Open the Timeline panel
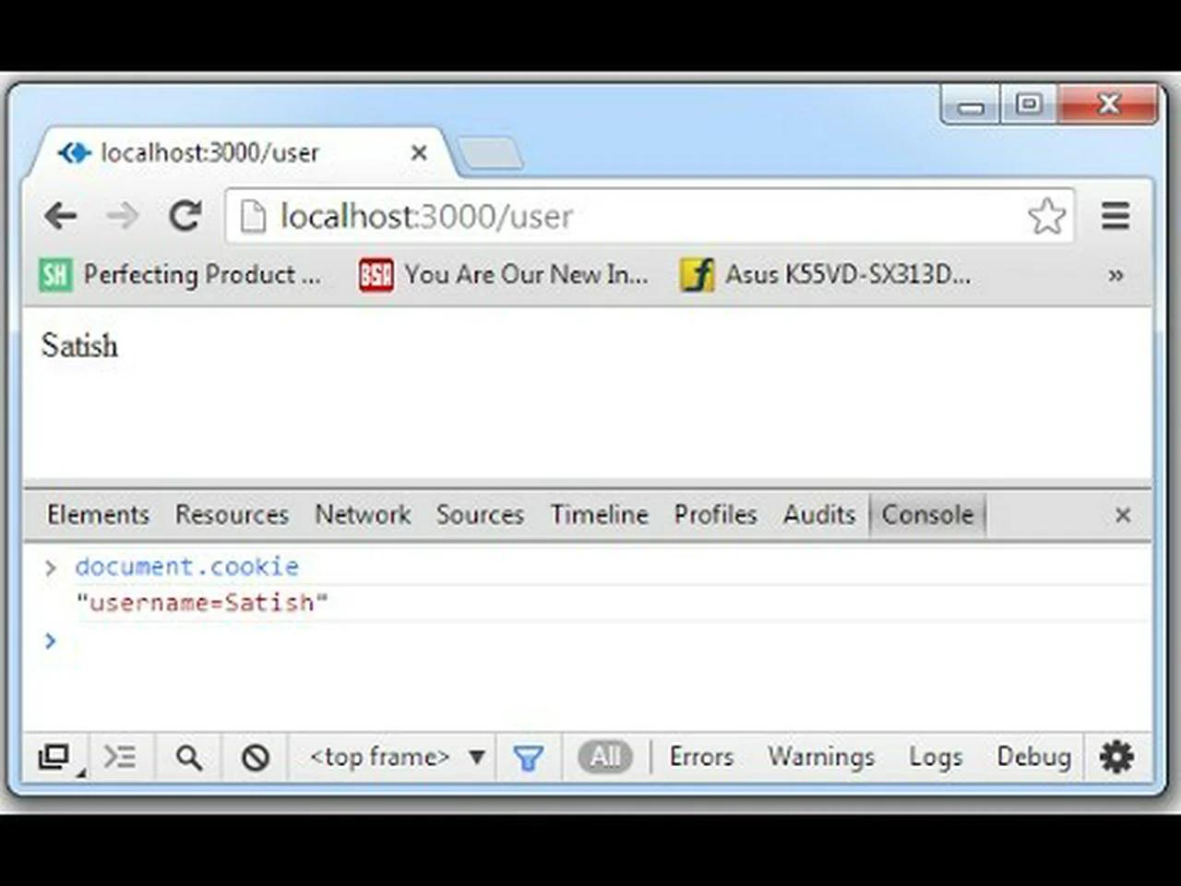Image resolution: width=1181 pixels, height=886 pixels. pyautogui.click(x=599, y=514)
